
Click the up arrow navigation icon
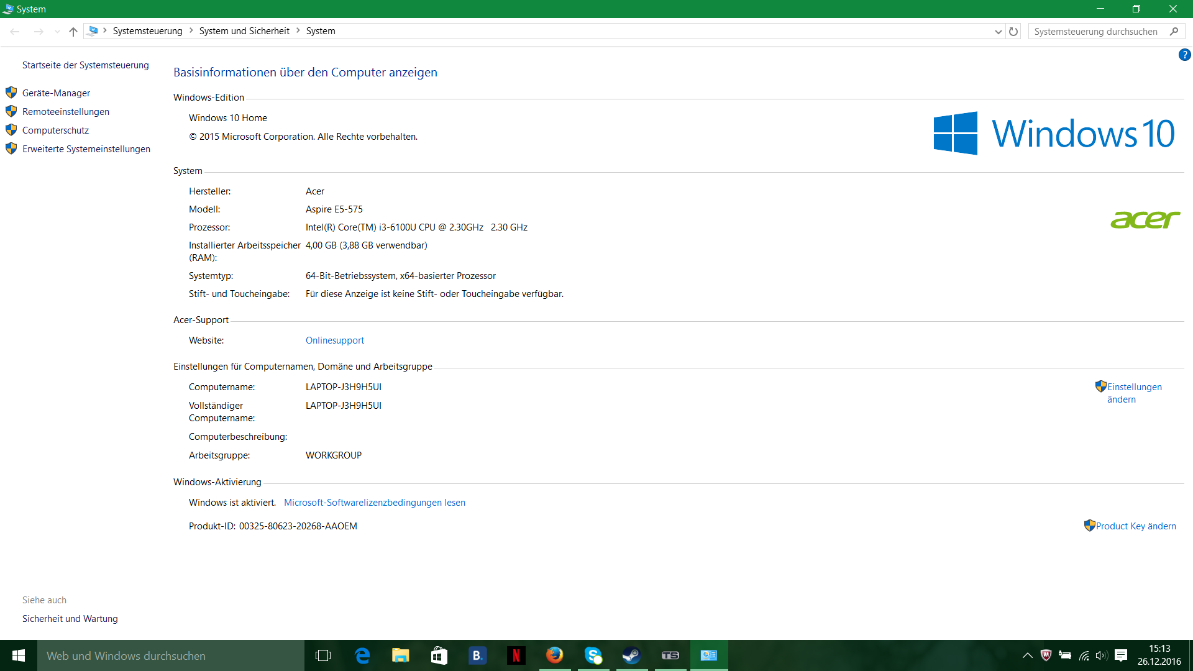coord(73,31)
